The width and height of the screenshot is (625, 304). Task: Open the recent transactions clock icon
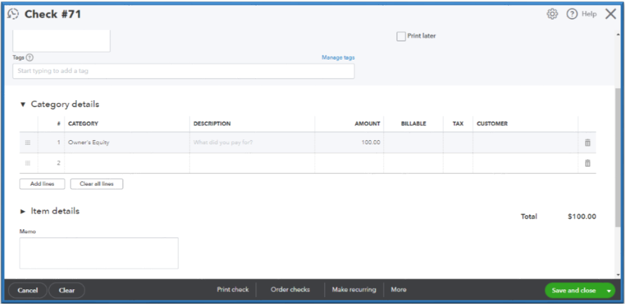(x=13, y=14)
